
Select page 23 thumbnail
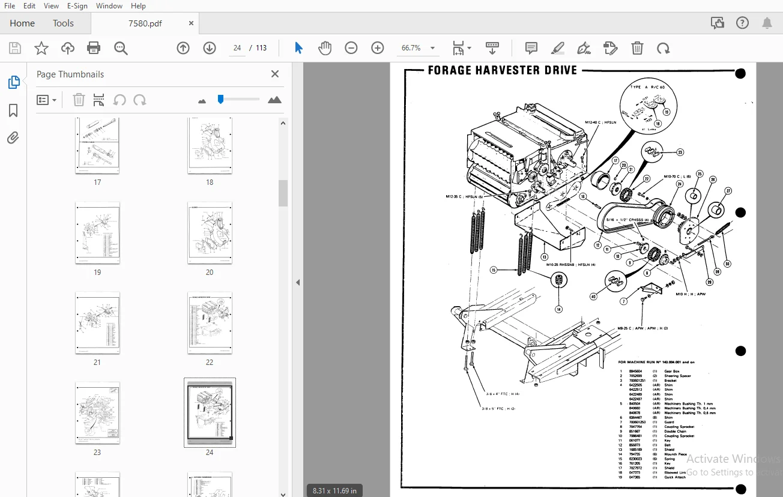pos(97,413)
